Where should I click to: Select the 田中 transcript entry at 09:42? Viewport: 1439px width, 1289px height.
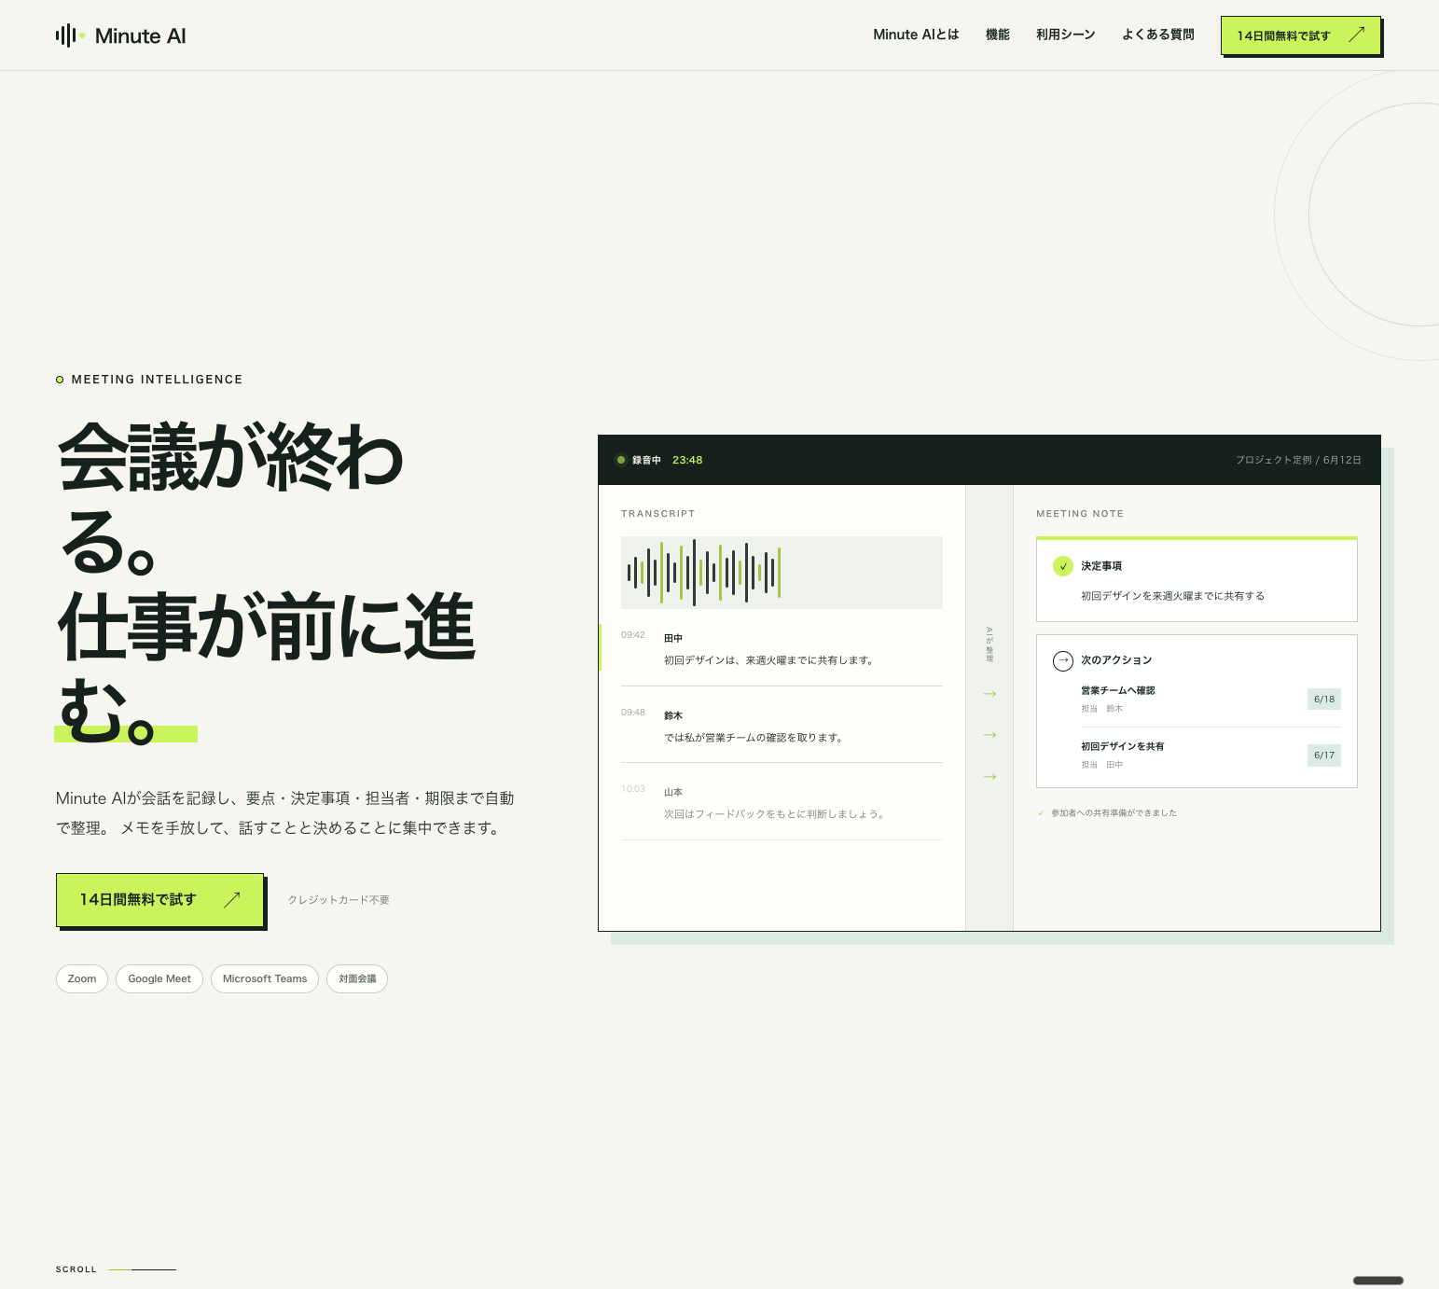[x=782, y=648]
